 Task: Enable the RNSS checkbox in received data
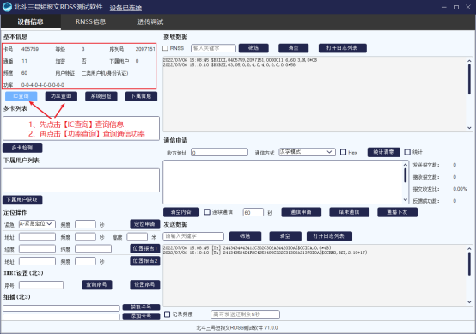tap(166, 48)
